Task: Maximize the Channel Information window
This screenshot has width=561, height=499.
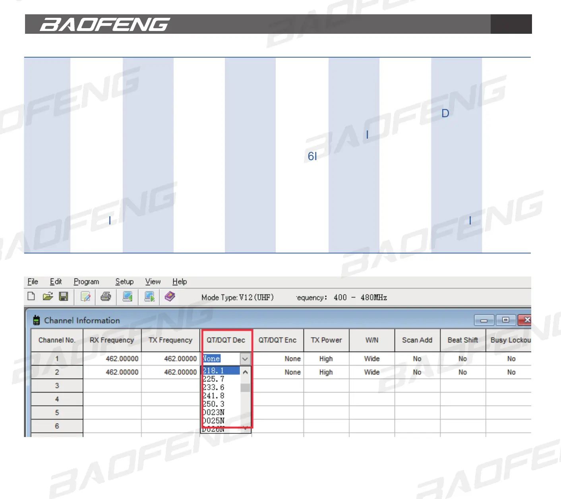Action: [x=505, y=320]
